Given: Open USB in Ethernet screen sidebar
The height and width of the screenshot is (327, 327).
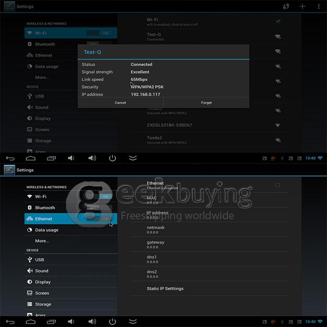Looking at the screenshot, I should [71, 260].
